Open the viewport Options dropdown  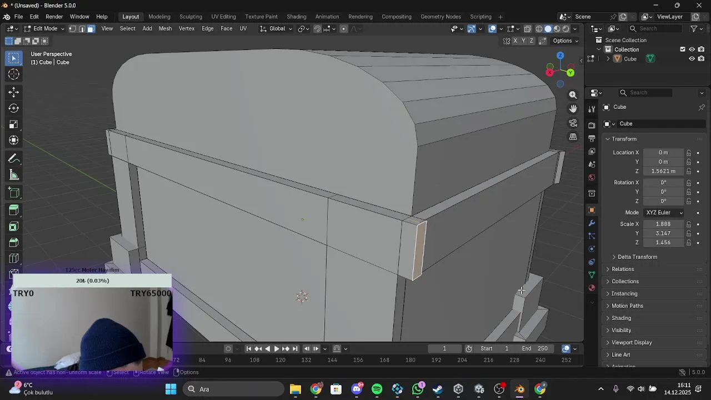pyautogui.click(x=565, y=41)
